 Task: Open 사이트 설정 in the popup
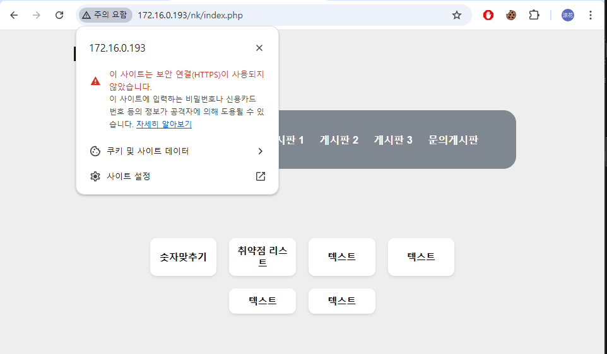(x=177, y=176)
